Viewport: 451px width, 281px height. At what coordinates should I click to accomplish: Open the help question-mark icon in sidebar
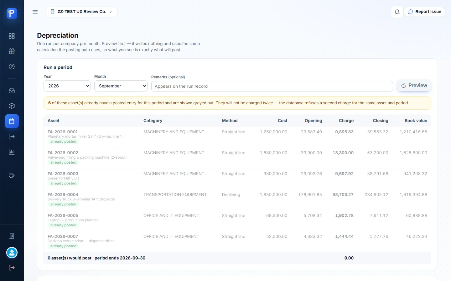click(12, 67)
